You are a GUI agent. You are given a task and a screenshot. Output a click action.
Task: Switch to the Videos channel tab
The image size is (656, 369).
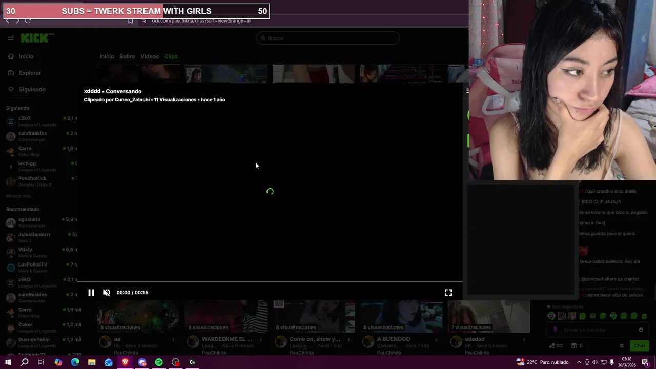coord(150,56)
